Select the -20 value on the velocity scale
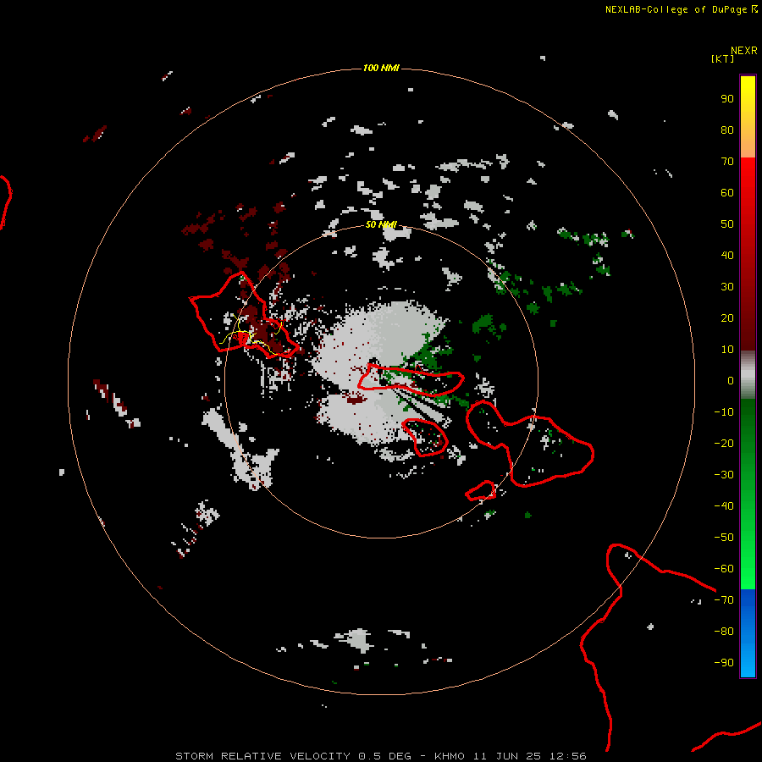Image resolution: width=762 pixels, height=762 pixels. click(724, 444)
